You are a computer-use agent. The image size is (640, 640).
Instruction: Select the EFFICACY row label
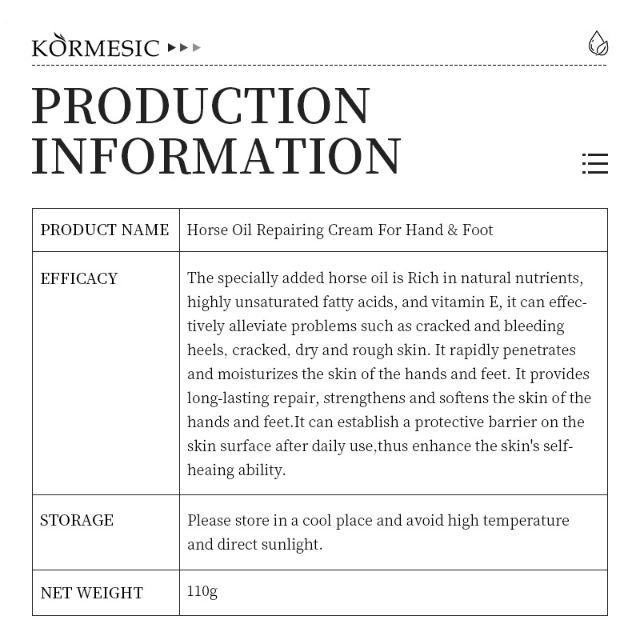79,278
